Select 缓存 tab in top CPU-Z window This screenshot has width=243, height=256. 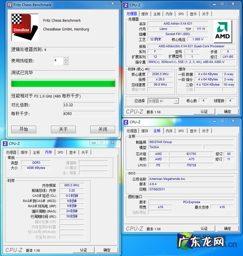pos(145,14)
